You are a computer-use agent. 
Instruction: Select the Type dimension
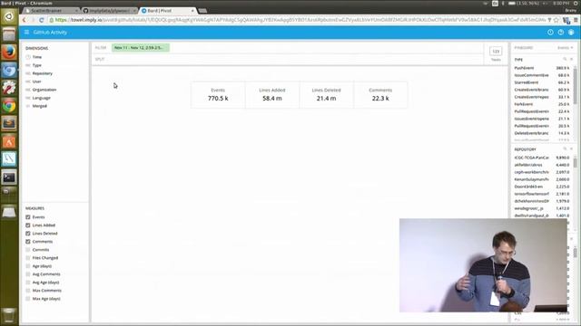tap(36, 65)
